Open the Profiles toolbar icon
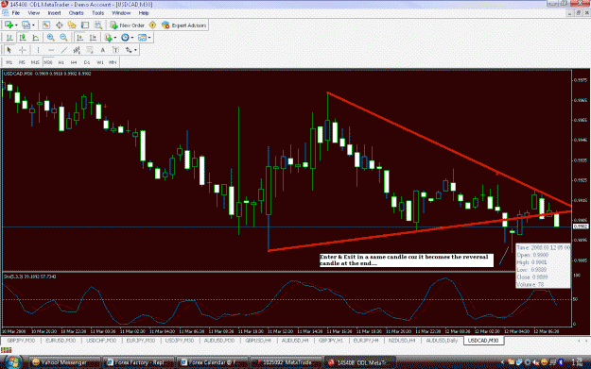This screenshot has height=369, width=591. pos(26,25)
